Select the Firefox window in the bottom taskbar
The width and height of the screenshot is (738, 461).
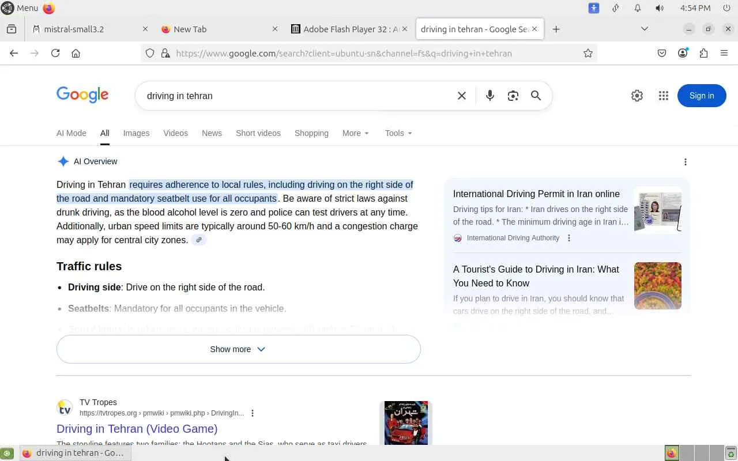point(76,454)
